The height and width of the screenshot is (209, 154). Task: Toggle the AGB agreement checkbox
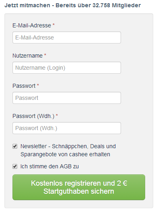point(15,166)
